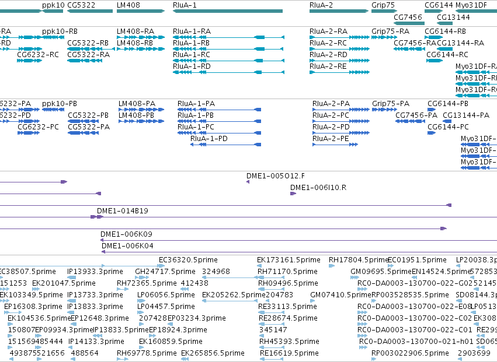Click protein RluA-2-PD

pos(331,127)
